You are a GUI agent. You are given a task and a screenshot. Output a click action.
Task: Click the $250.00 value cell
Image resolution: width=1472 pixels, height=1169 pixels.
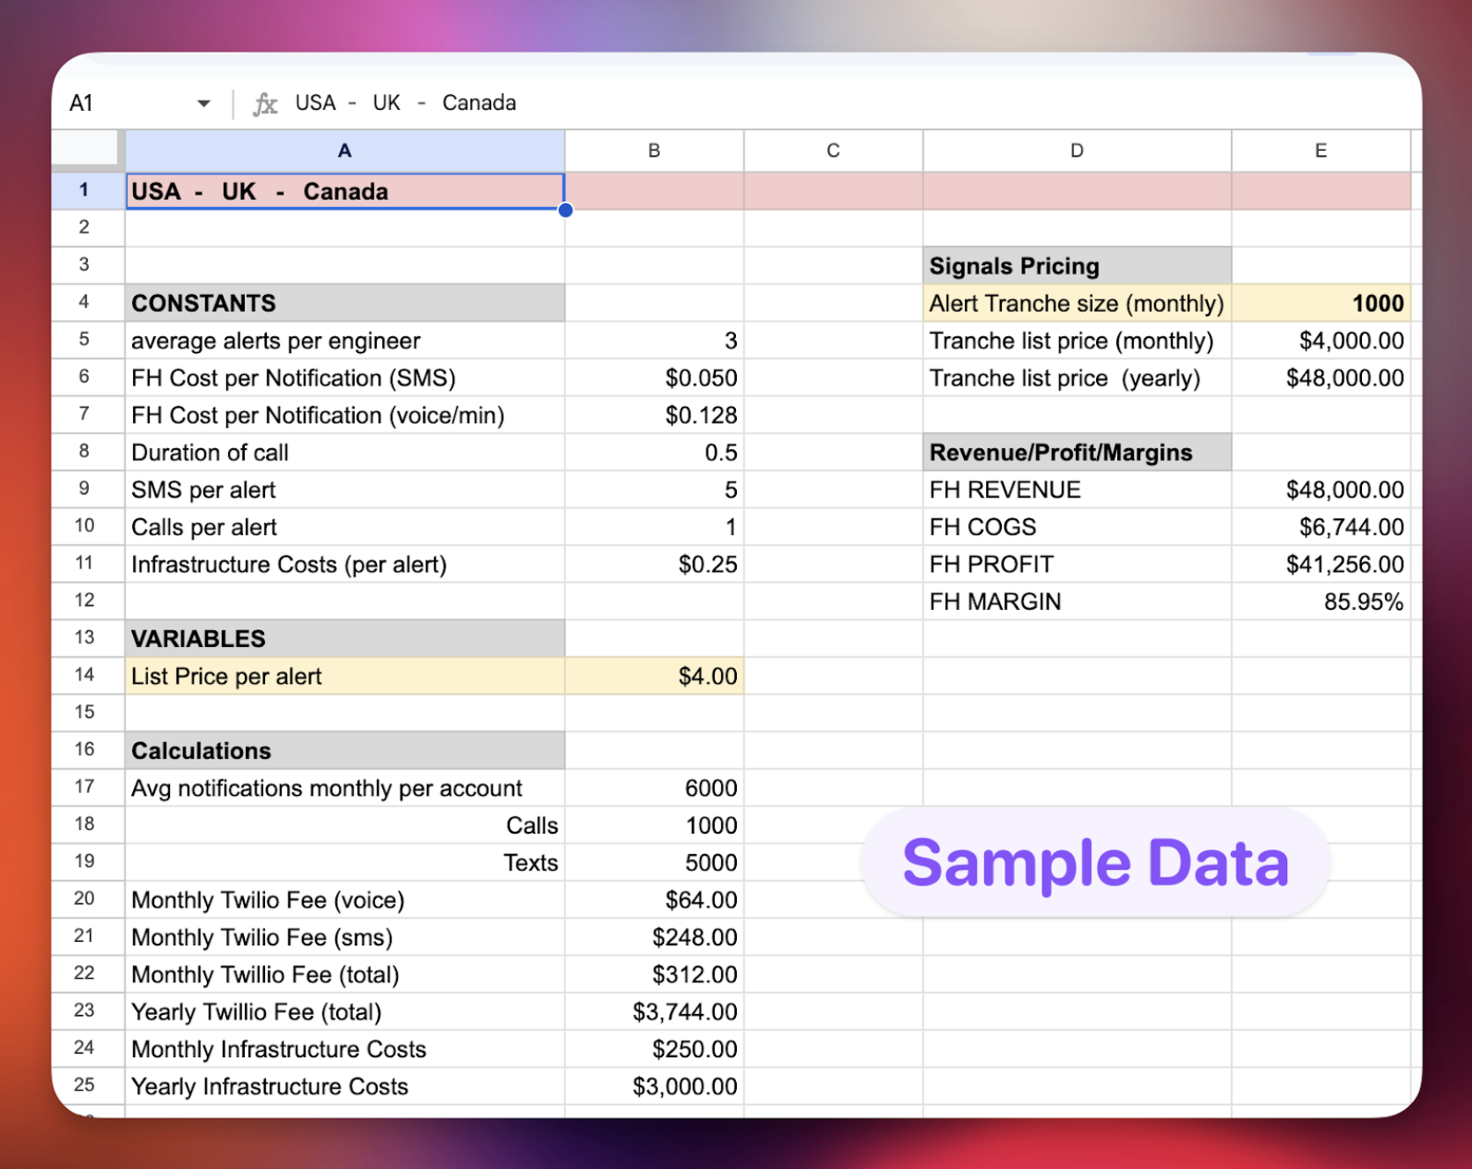[654, 1048]
